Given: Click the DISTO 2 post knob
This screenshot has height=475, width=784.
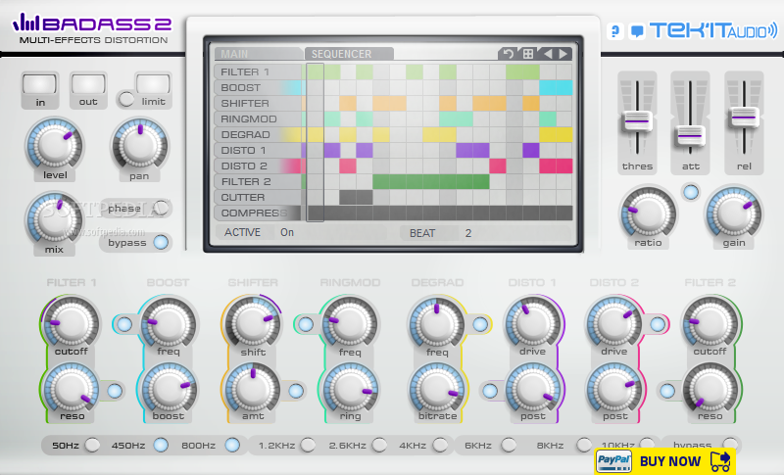Looking at the screenshot, I should [x=614, y=389].
